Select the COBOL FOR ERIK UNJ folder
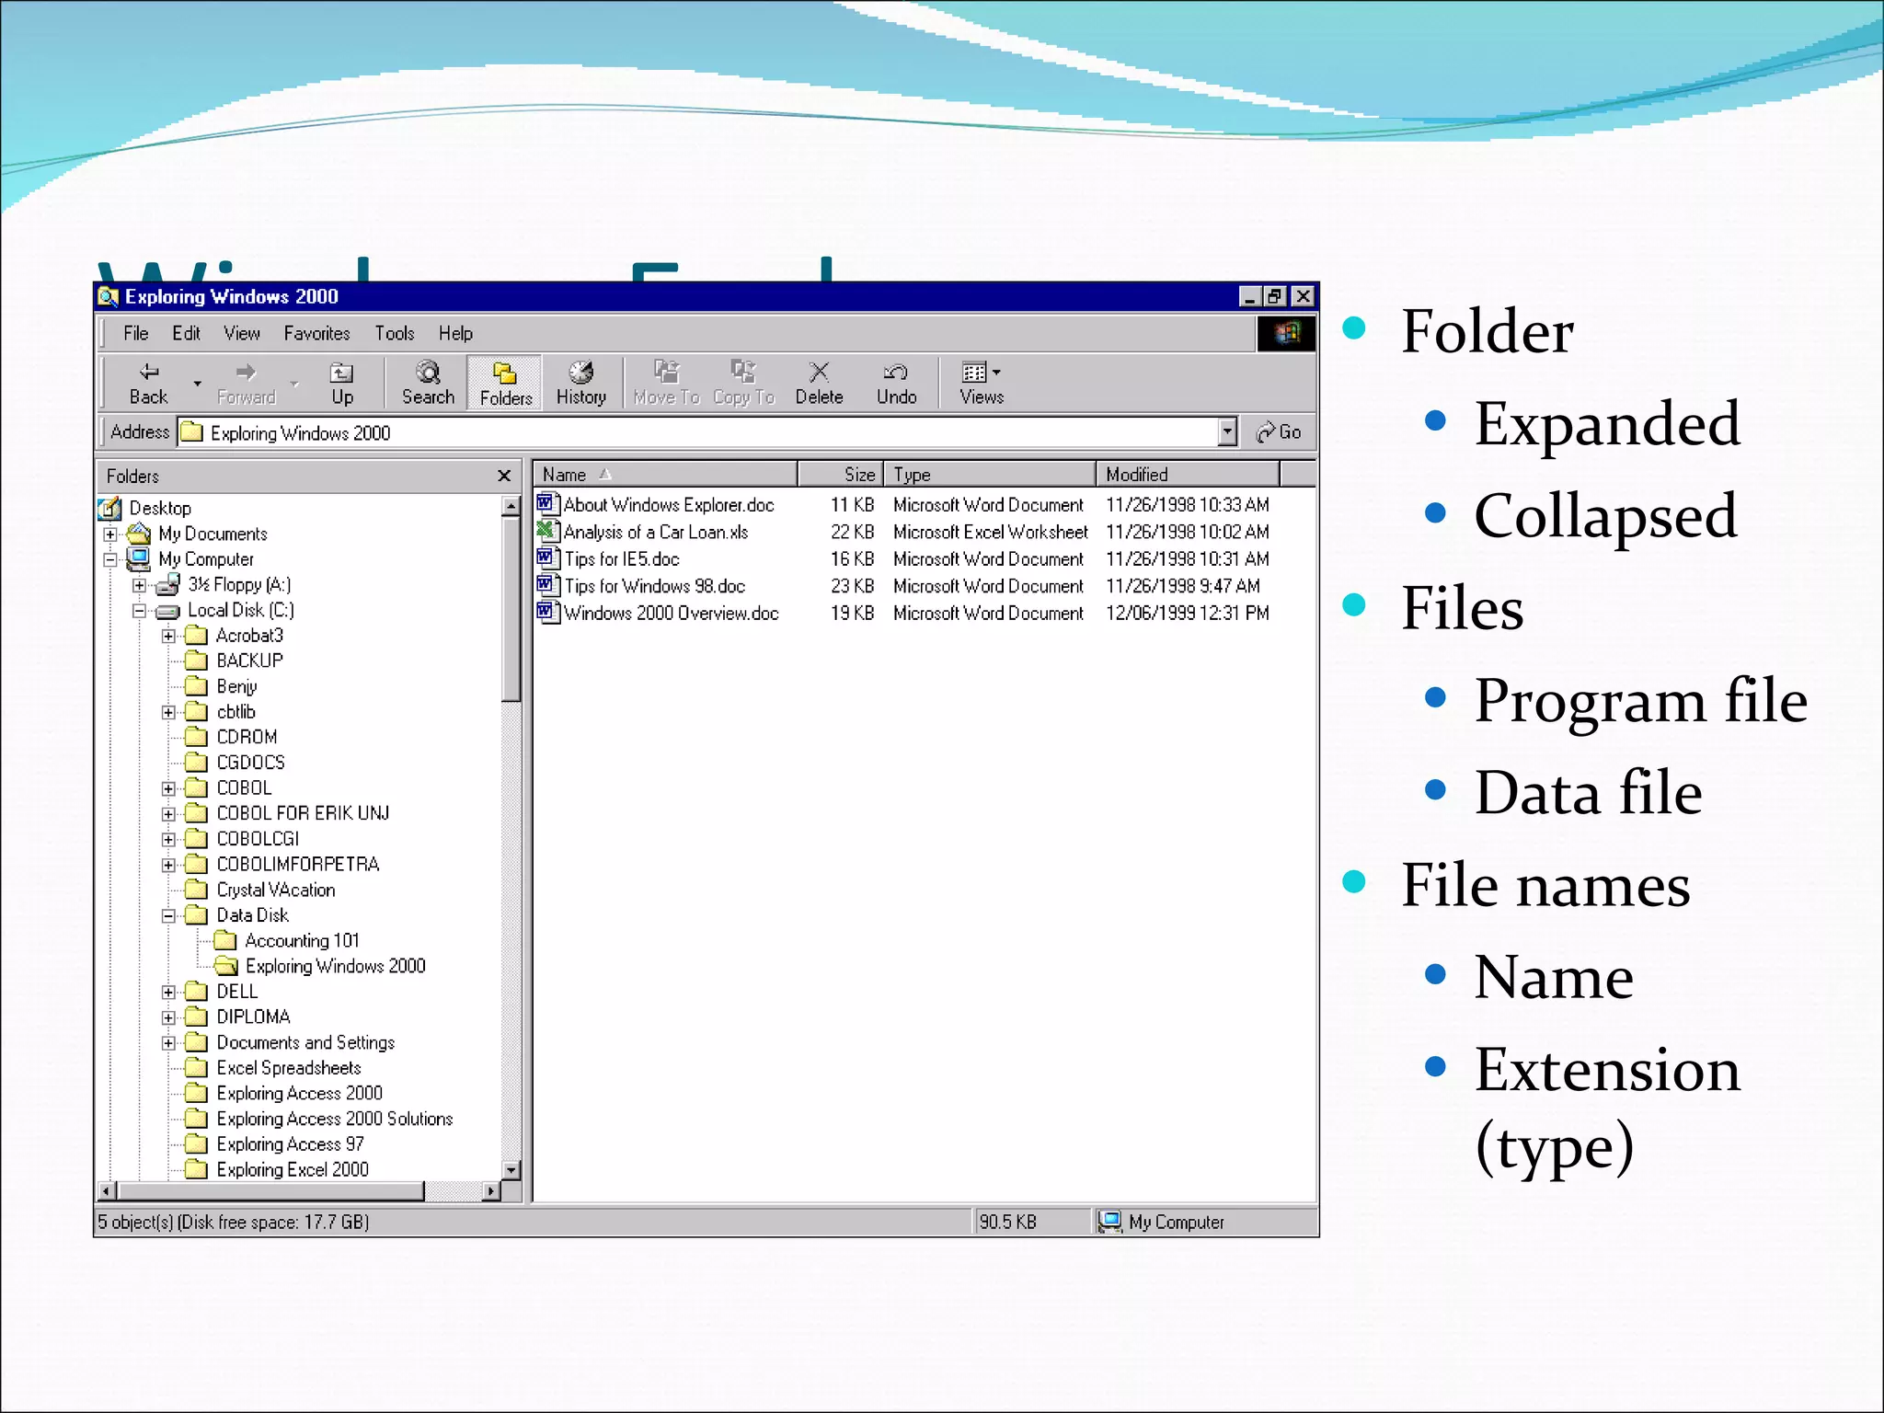 coord(287,813)
